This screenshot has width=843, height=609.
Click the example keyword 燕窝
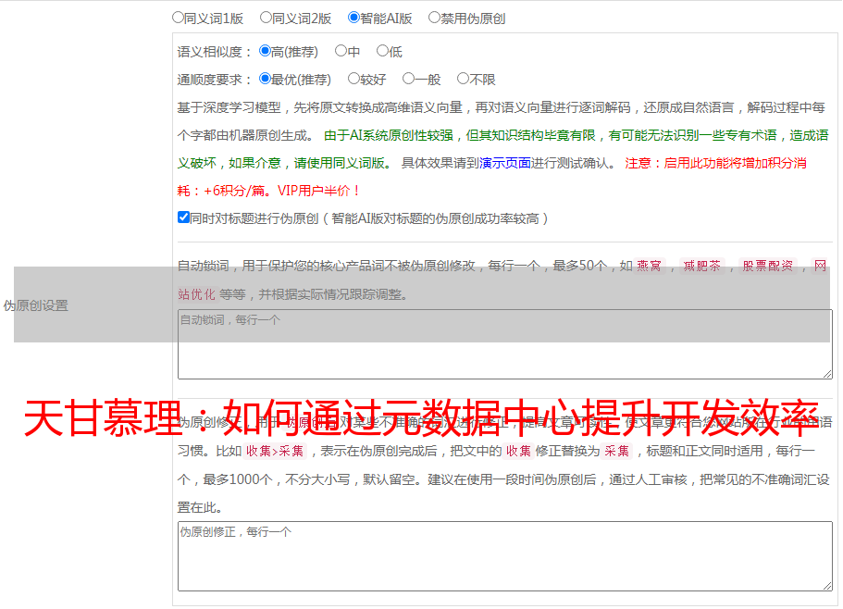click(x=649, y=266)
